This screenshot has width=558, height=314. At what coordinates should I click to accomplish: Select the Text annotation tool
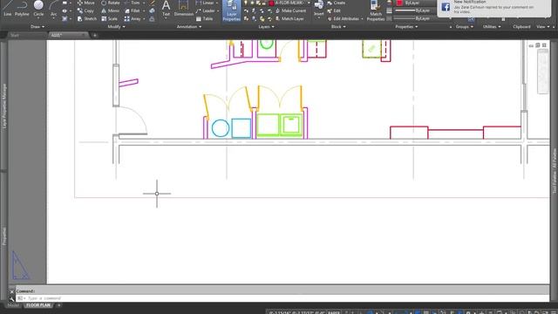click(166, 9)
